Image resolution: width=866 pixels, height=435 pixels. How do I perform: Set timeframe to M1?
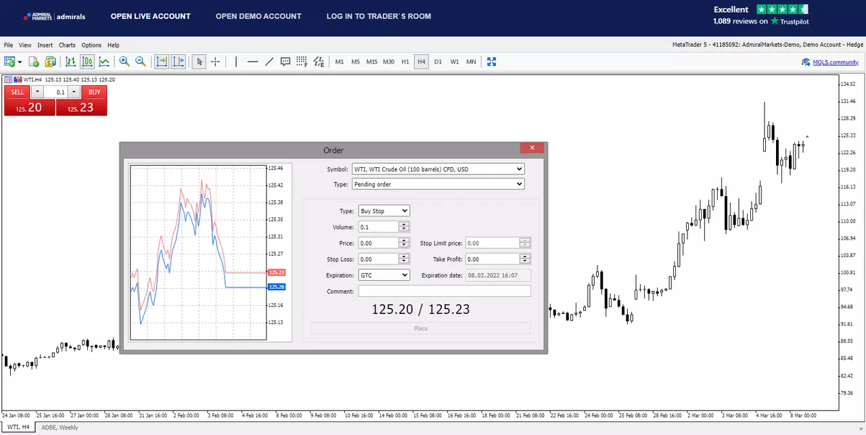(x=340, y=62)
